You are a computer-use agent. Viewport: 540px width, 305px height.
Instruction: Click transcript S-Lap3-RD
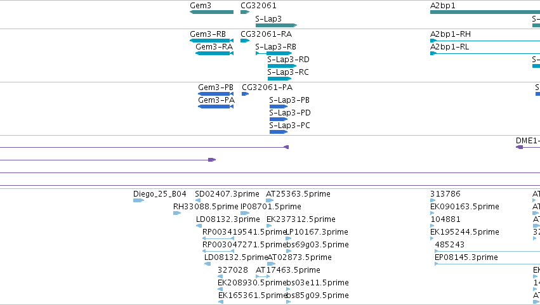(282, 66)
